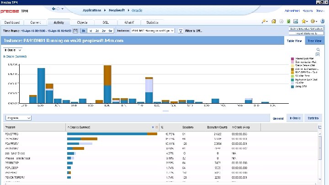
Task: Click the tallest orange-topped chart bar
Action: [107, 84]
